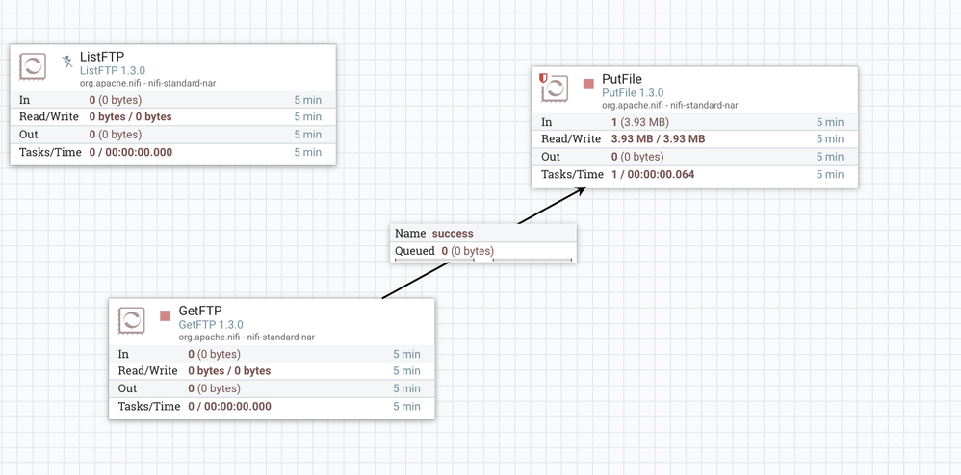Viewport: 961px width, 475px height.
Task: Click the connection queue back-pressure bar
Action: point(483,260)
